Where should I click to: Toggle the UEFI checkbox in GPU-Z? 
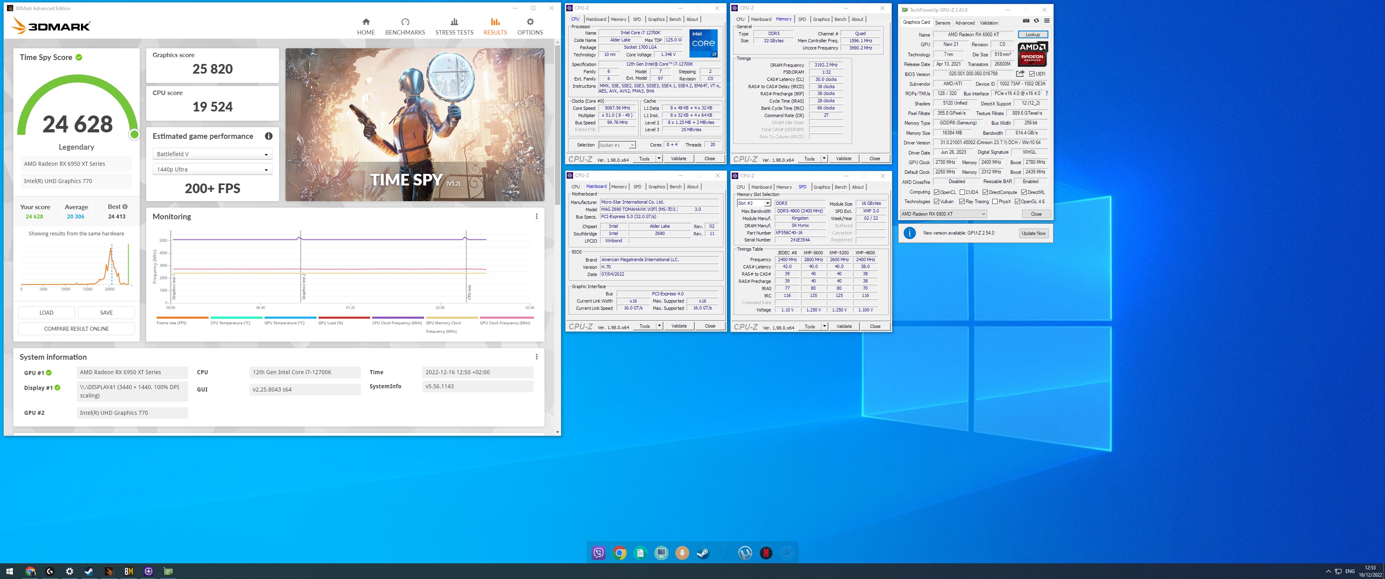1032,74
